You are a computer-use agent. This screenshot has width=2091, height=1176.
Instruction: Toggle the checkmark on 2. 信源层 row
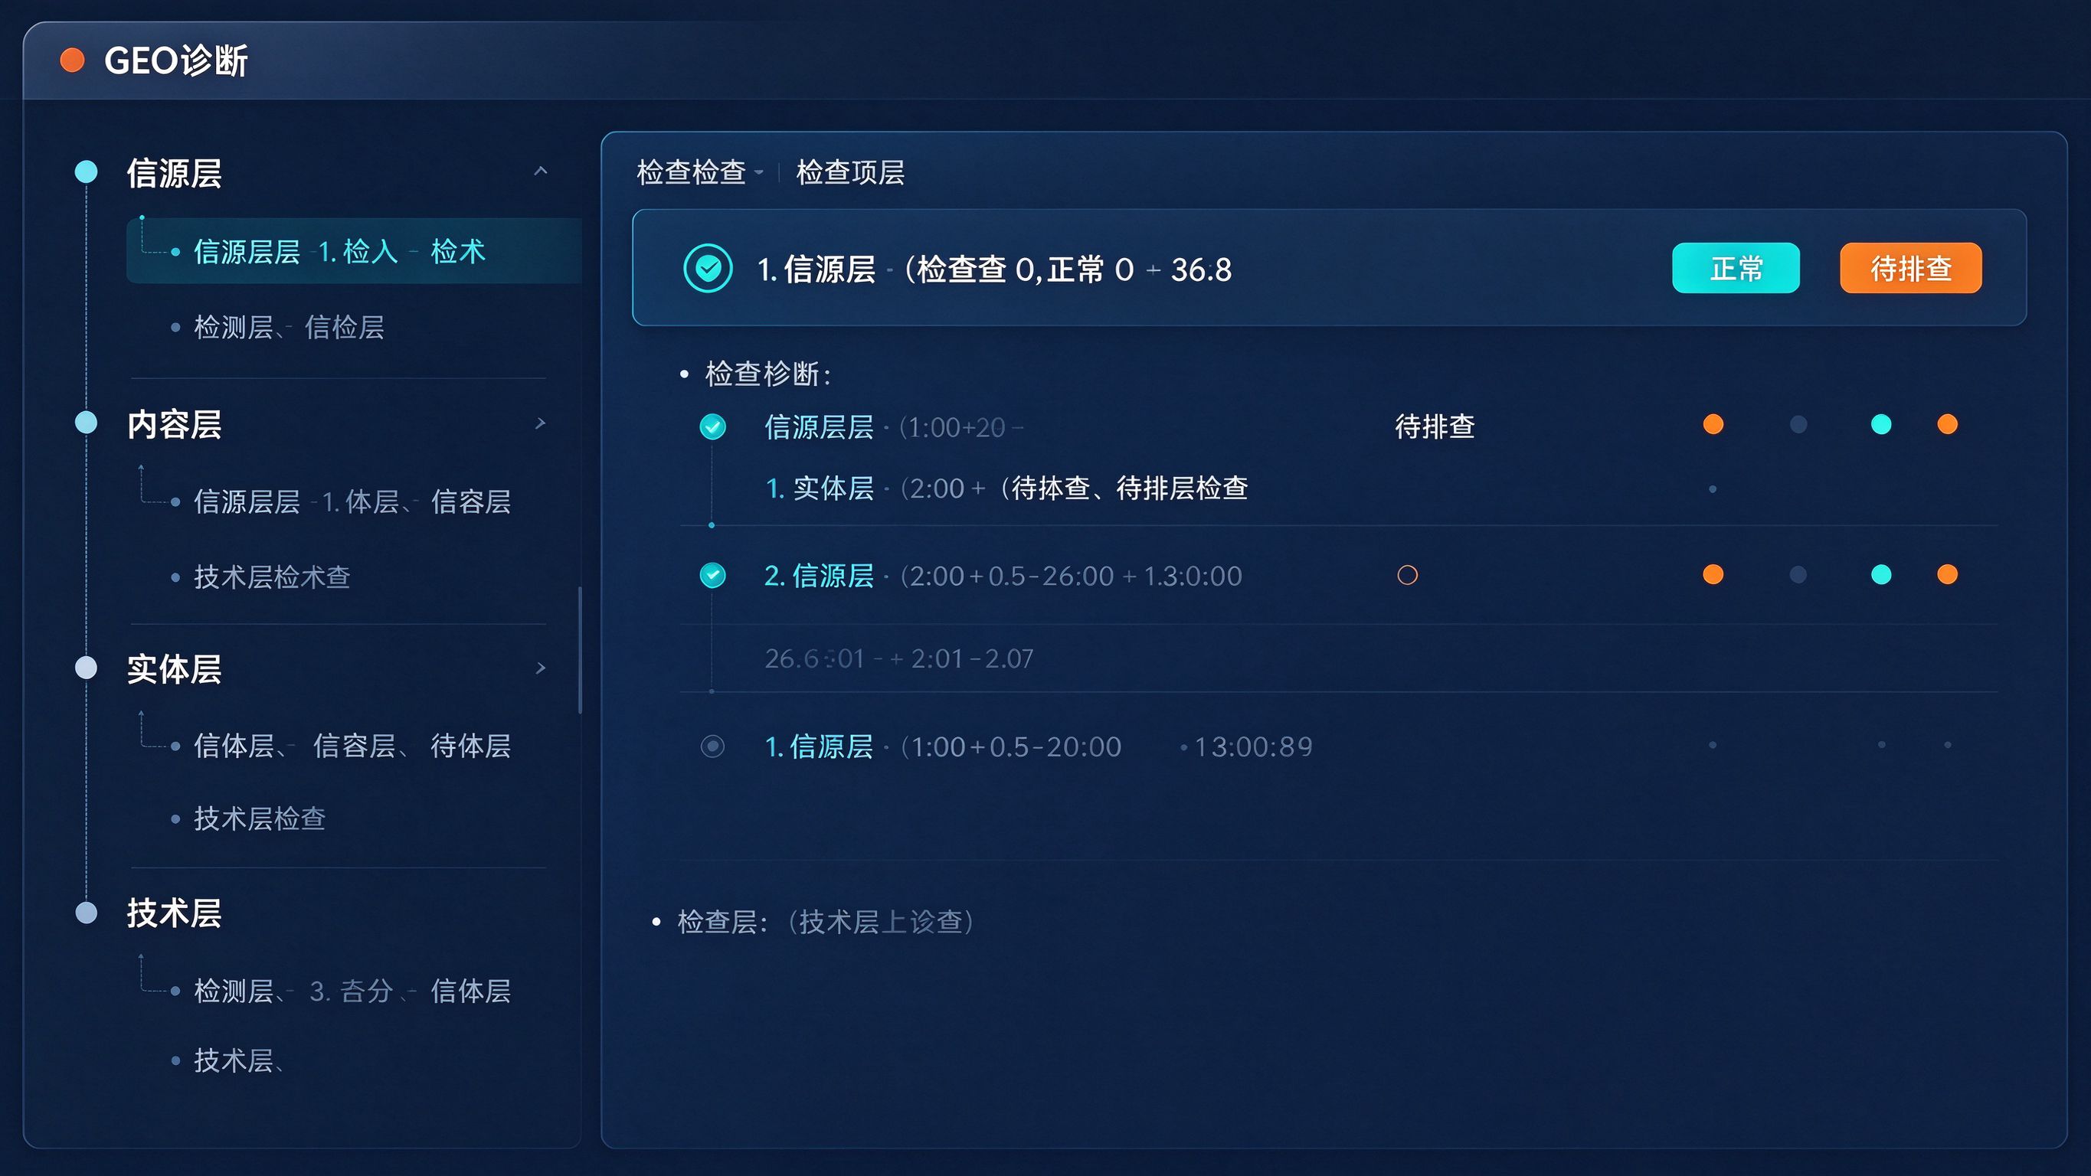[x=712, y=576]
